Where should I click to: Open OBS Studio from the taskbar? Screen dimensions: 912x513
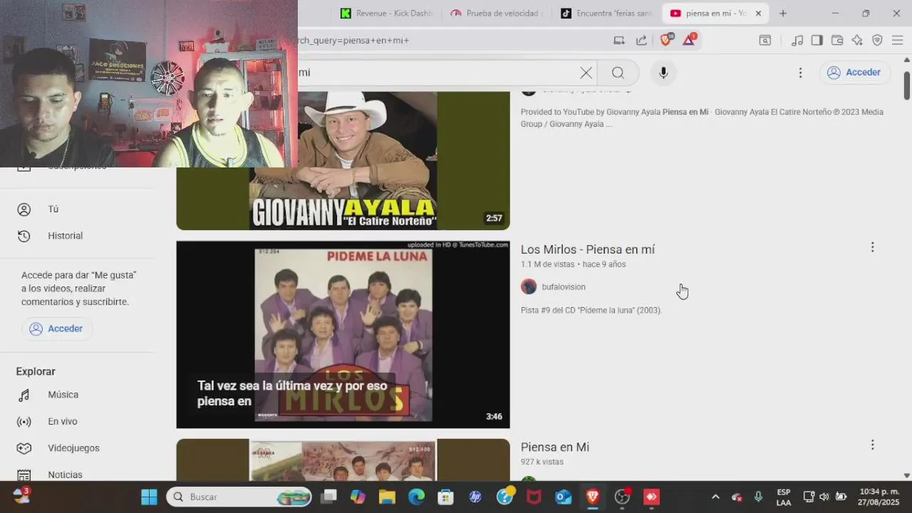[x=622, y=497]
